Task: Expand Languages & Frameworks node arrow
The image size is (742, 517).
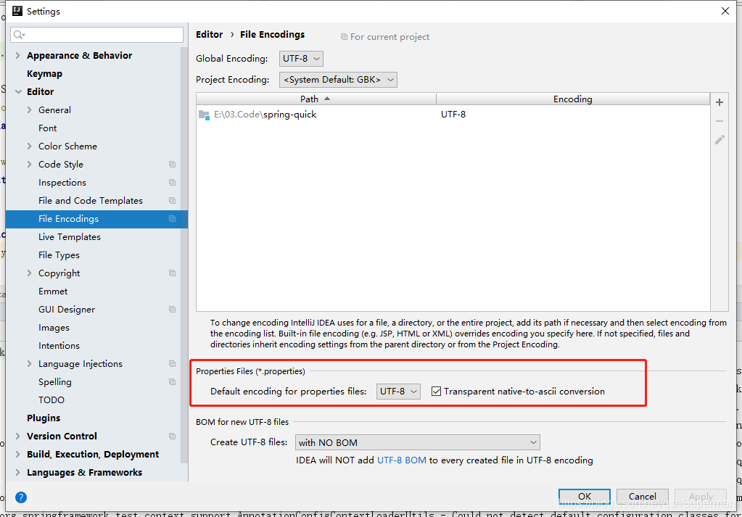Action: 18,473
